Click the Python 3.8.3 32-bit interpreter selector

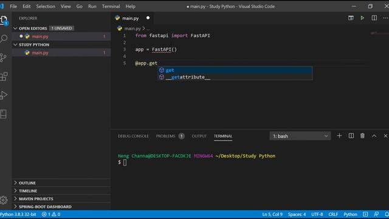[18, 214]
